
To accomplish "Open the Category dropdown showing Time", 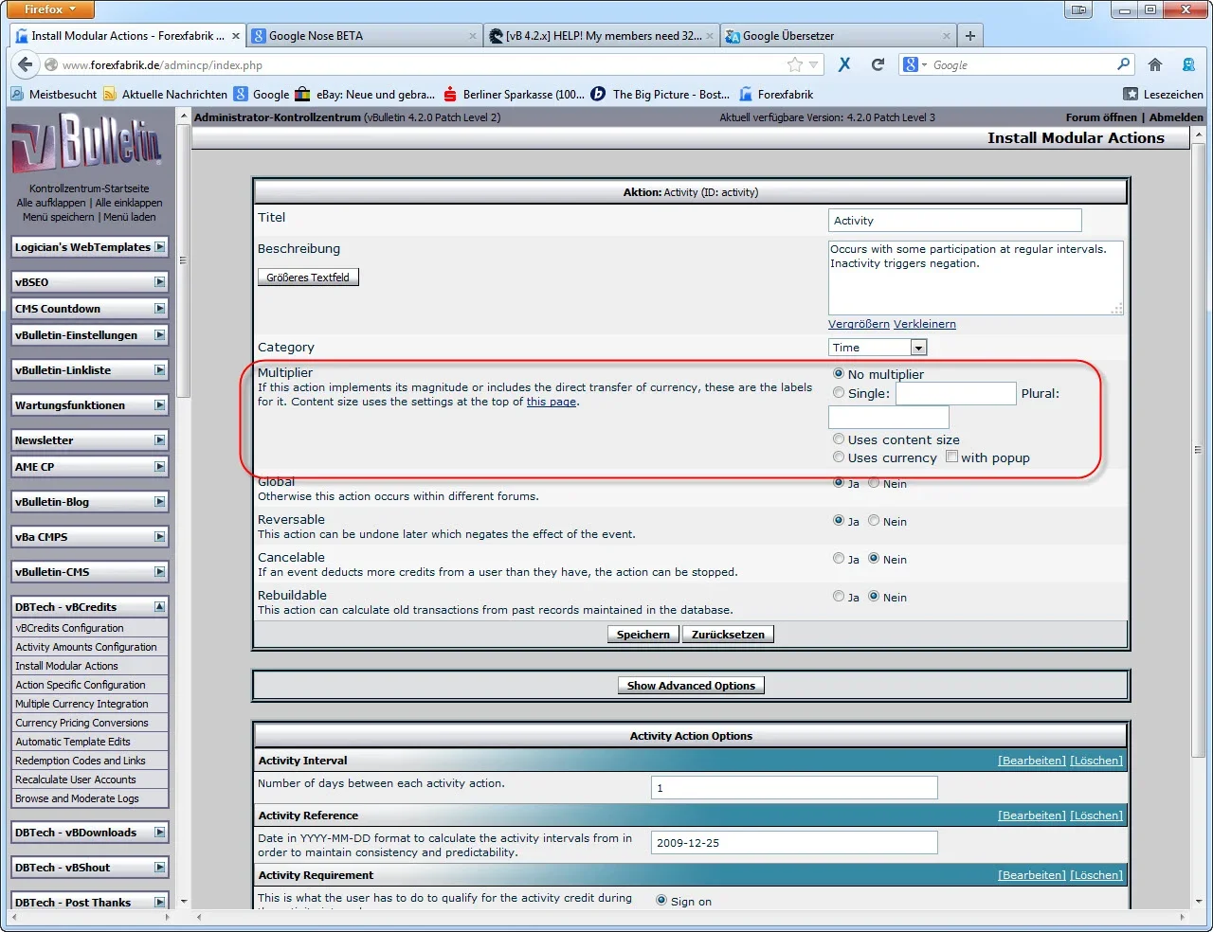I will pos(878,348).
